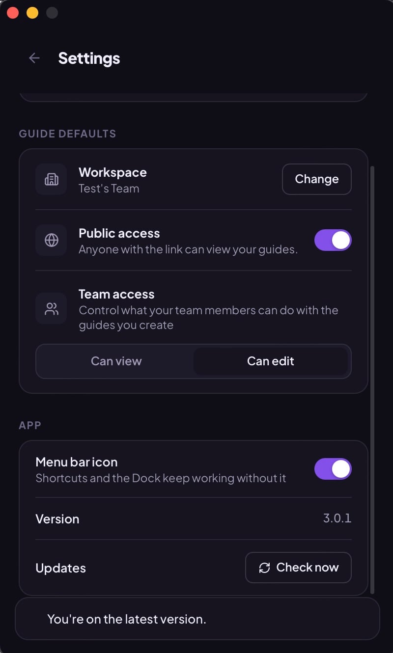Click the Settings title heading
393x653 pixels.
[x=89, y=58]
